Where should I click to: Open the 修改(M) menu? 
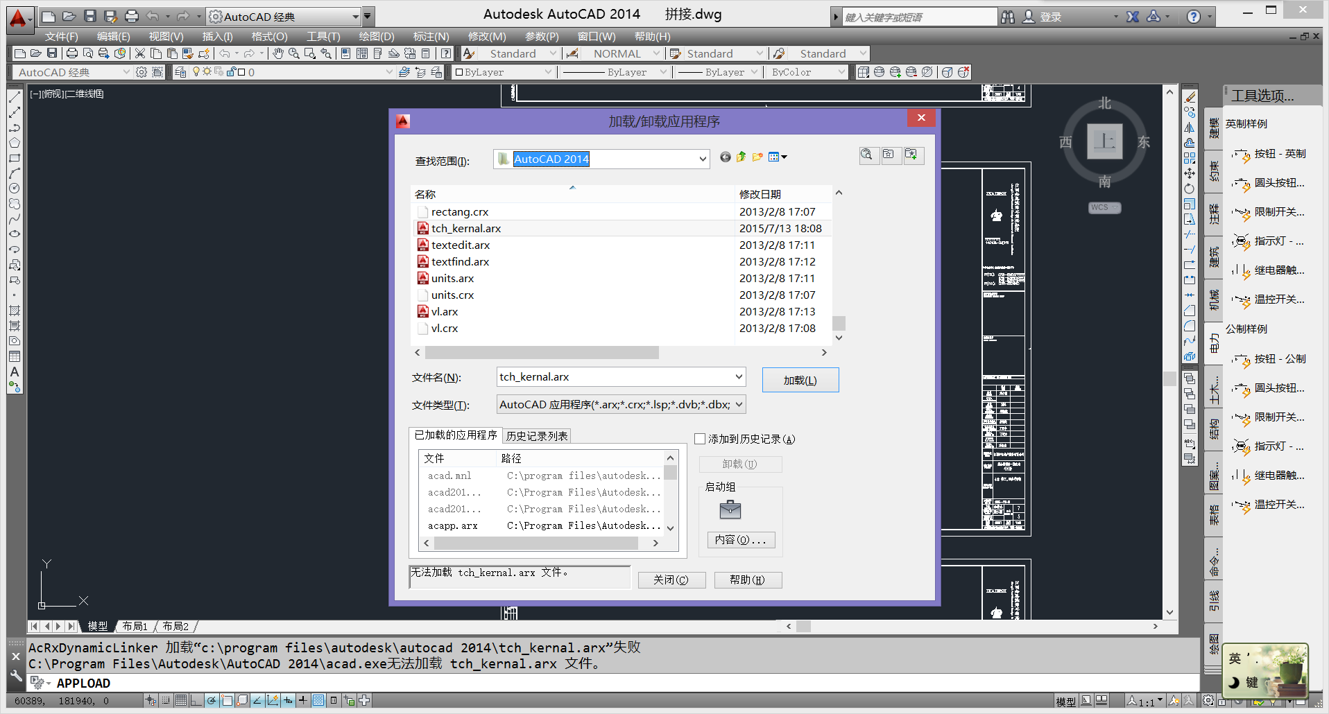487,36
